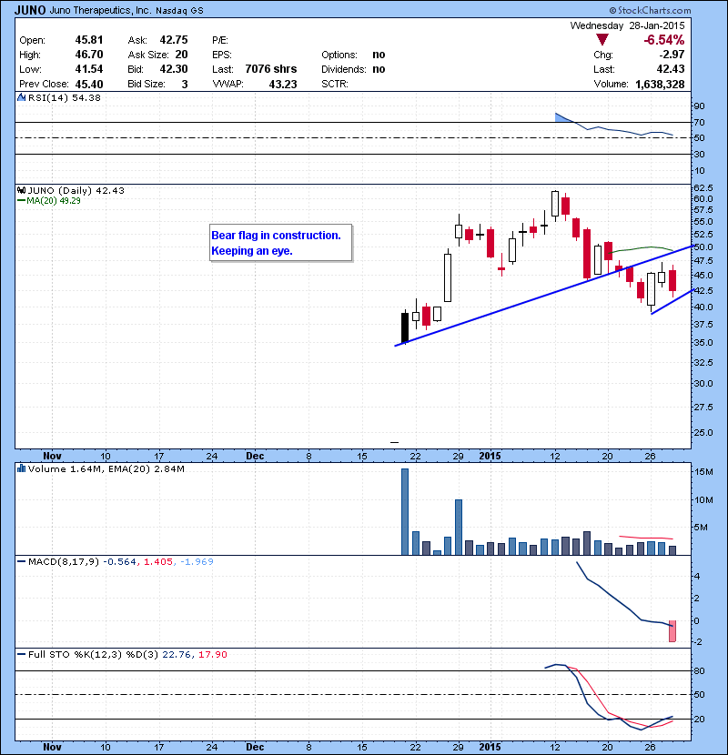The width and height of the screenshot is (728, 755).
Task: Click the VWAP value 43.23
Action: click(x=283, y=85)
